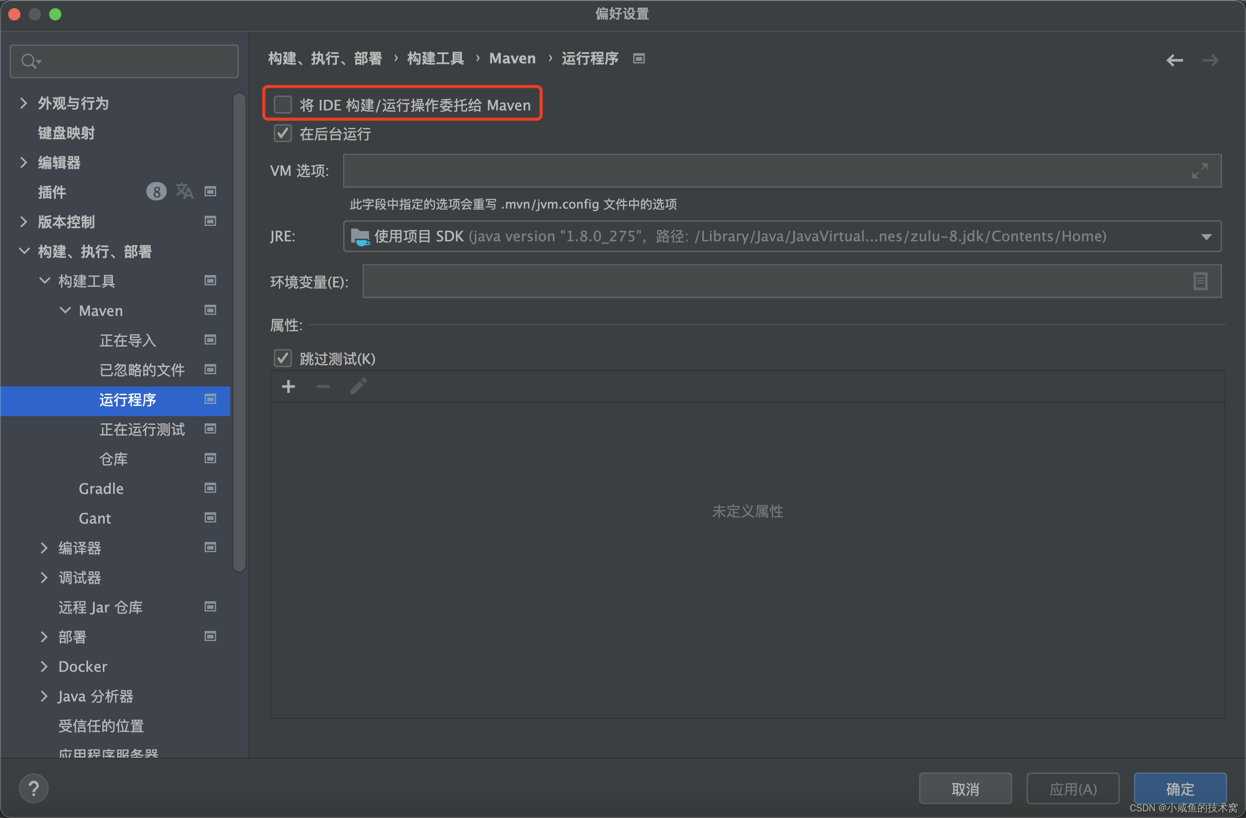1246x818 pixels.
Task: Open help with the question mark button
Action: pyautogui.click(x=34, y=788)
